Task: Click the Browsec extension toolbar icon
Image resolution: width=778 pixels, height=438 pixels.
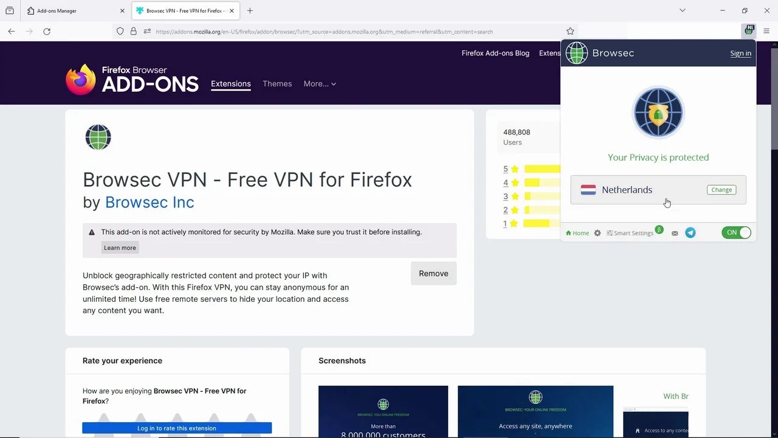Action: tap(749, 31)
